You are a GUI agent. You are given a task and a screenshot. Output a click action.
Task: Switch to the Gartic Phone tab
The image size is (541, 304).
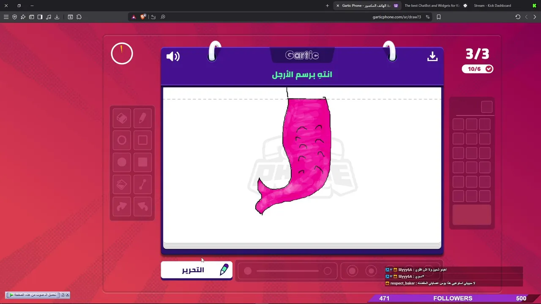[x=367, y=5]
